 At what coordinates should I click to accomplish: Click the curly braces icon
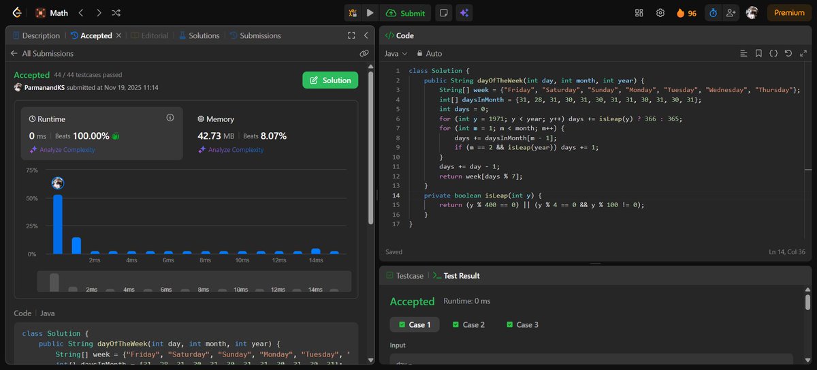773,53
